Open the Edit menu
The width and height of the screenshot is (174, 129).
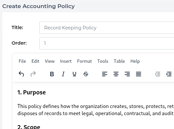click(35, 61)
